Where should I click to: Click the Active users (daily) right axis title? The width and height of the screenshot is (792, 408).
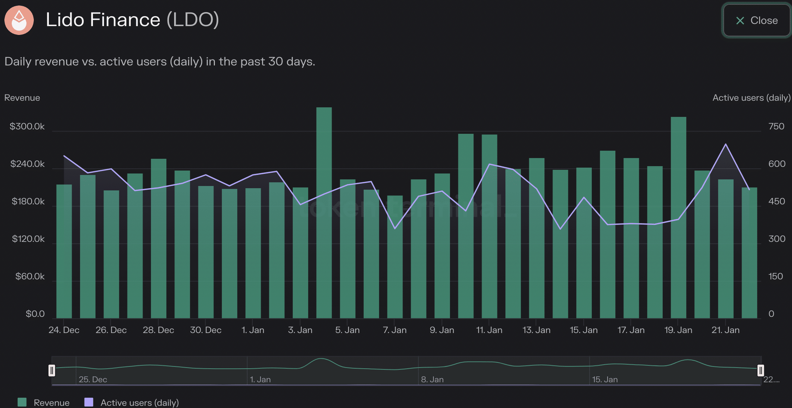[752, 98]
